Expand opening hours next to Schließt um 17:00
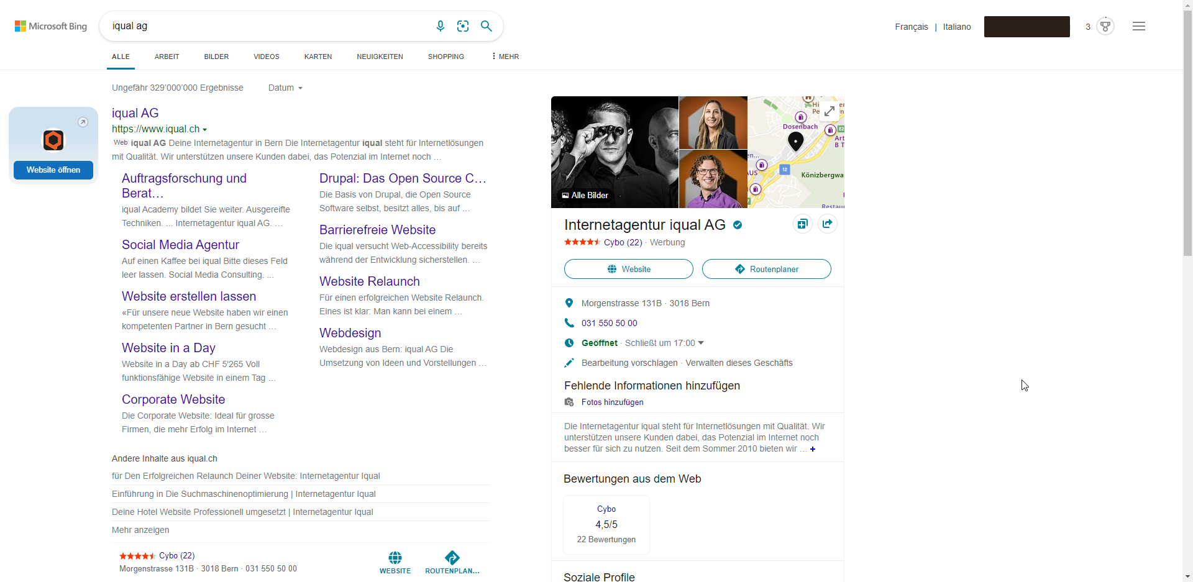 [x=701, y=343]
